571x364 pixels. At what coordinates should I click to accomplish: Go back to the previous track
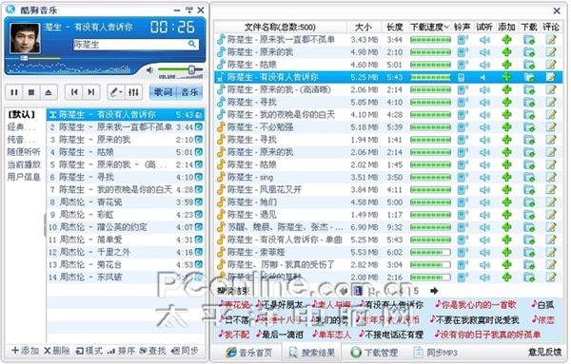74,92
